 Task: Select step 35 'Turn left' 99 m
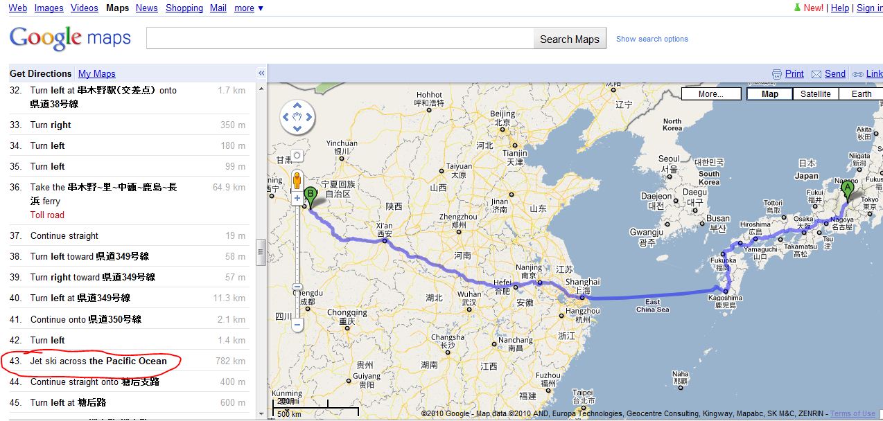point(128,167)
